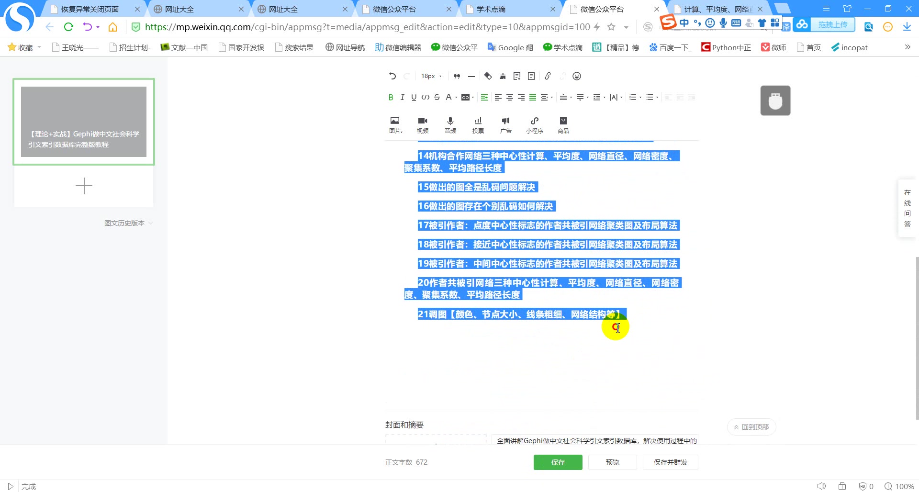Open the font color picker arrow
Image resolution: width=919 pixels, height=492 pixels.
(x=456, y=98)
